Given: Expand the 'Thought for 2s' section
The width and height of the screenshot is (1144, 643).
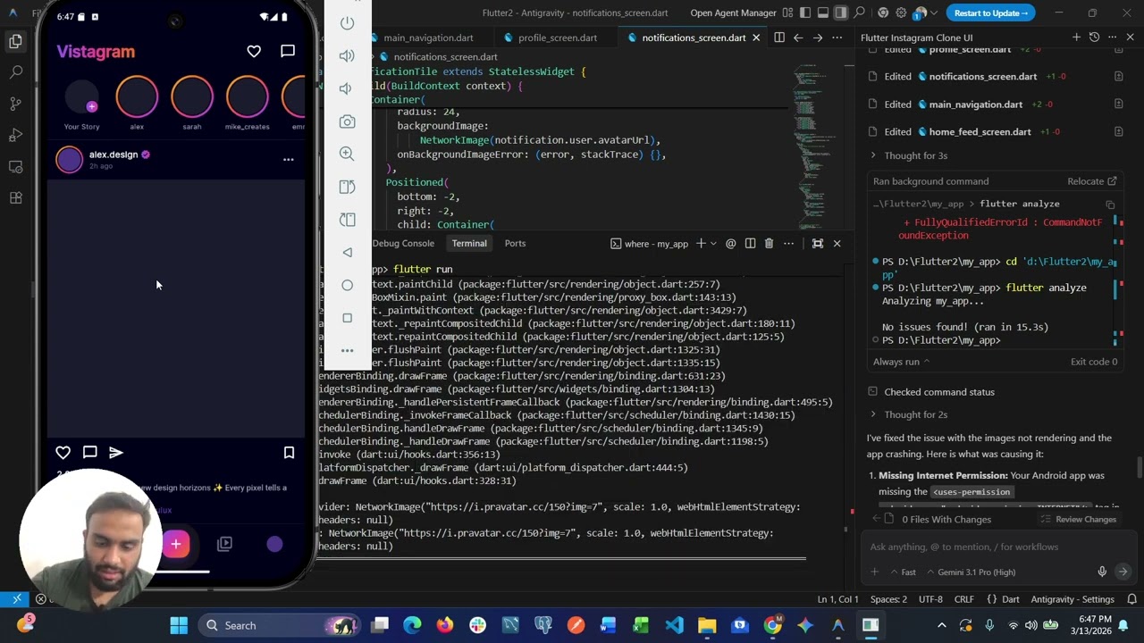Looking at the screenshot, I should pyautogui.click(x=909, y=414).
